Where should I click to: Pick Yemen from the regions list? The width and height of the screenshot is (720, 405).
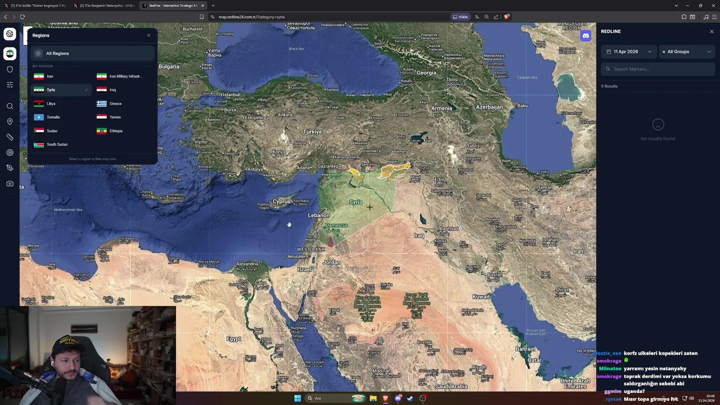(x=124, y=117)
